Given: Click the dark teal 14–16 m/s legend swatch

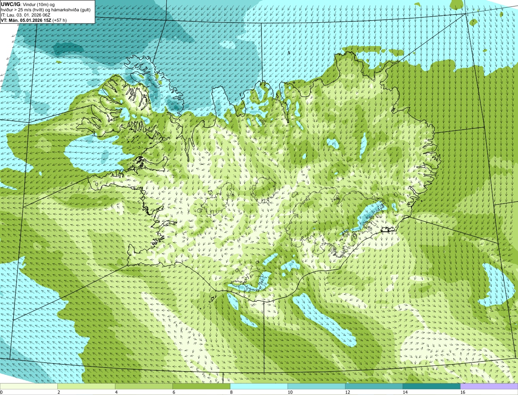Looking at the screenshot, I should tap(432, 386).
